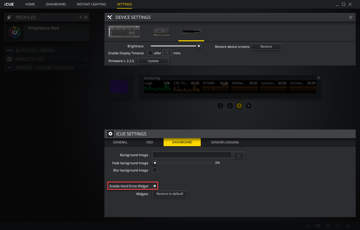Image resolution: width=360 pixels, height=230 pixels.
Task: Add a new screen page with plus
Action: coord(249,106)
